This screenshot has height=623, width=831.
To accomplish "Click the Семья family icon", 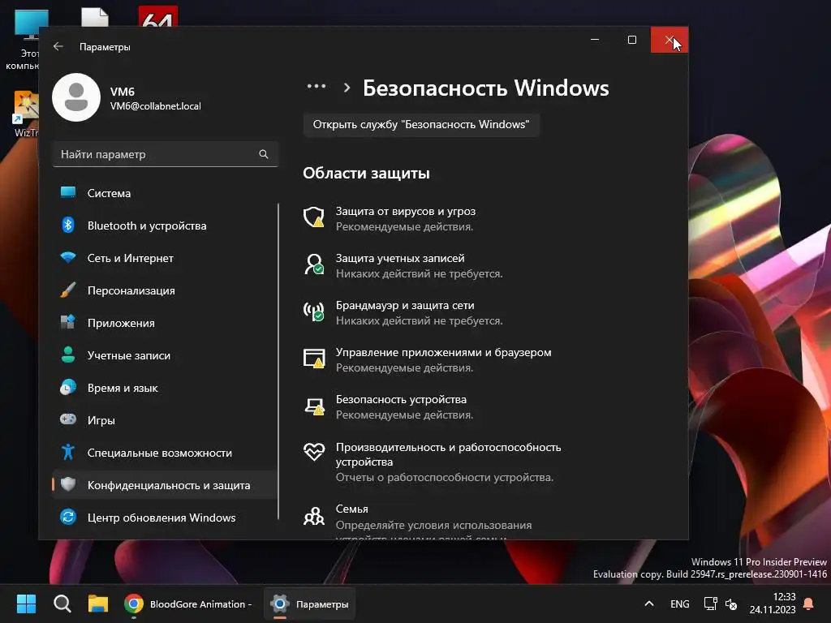I will [314, 515].
